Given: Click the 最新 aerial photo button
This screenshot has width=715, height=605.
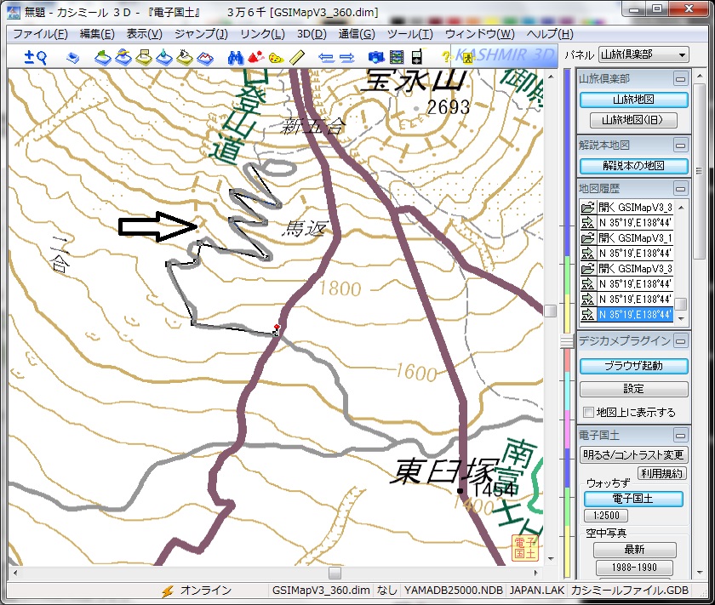Looking at the screenshot, I should point(634,550).
